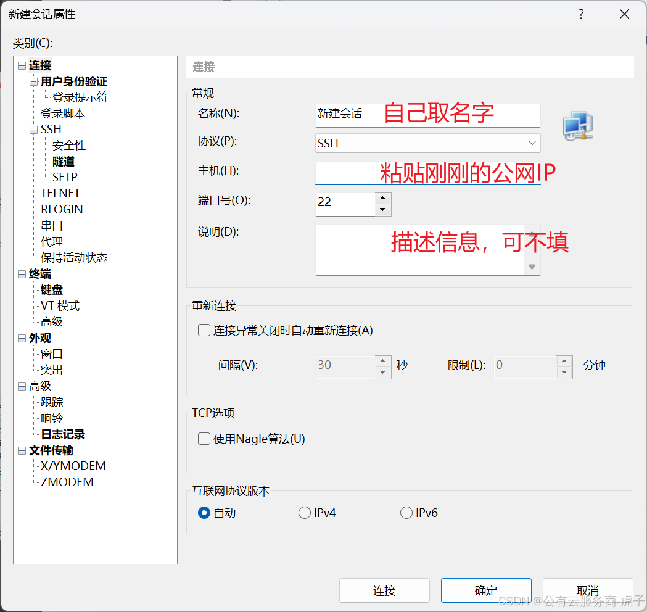Click the 名称 input field
Screen dimensions: 647x612
click(428, 115)
